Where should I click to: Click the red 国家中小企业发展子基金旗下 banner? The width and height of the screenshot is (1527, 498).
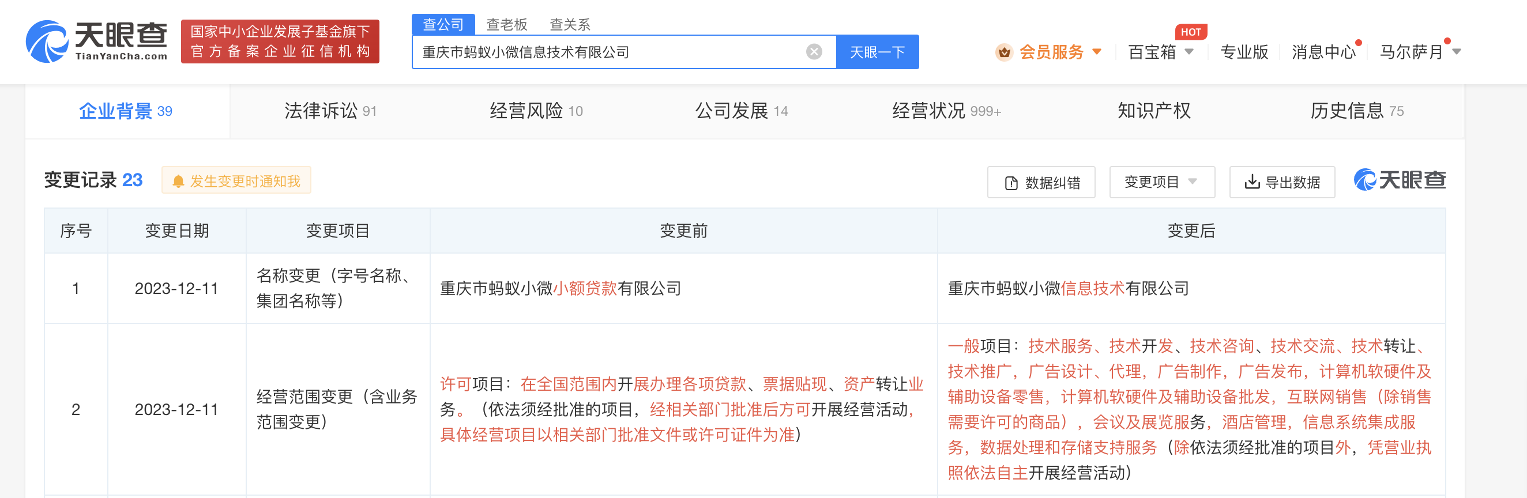pos(280,41)
